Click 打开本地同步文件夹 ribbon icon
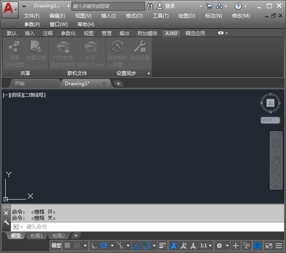The height and width of the screenshot is (253, 286). pos(63,47)
